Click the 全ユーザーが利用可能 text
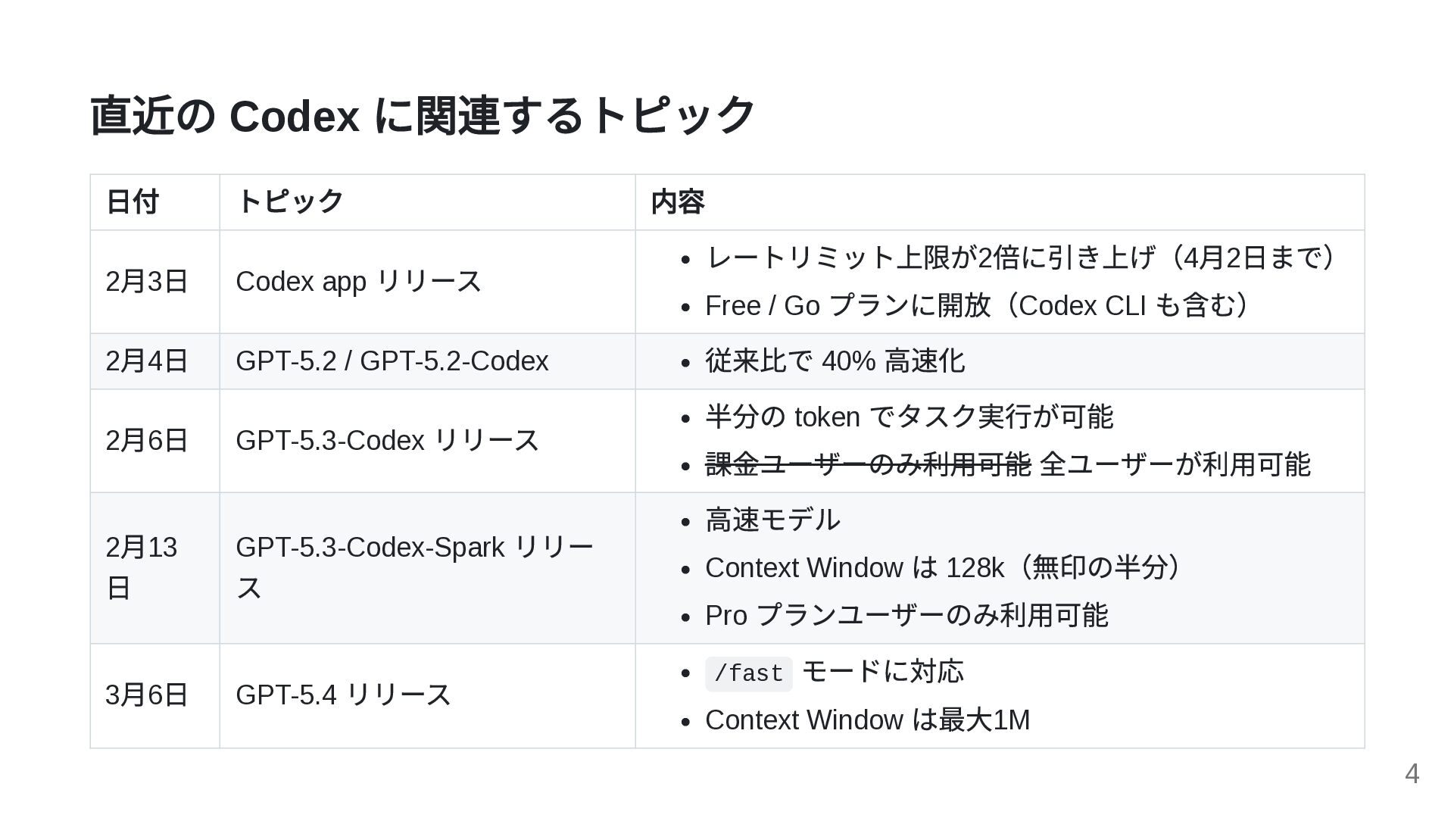This screenshot has width=1454, height=818. pyautogui.click(x=1175, y=465)
